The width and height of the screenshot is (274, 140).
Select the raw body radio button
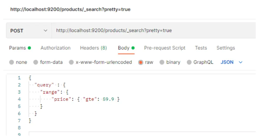tap(141, 62)
